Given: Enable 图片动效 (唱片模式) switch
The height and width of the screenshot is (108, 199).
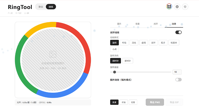Looking at the screenshot, I should pos(179,80).
